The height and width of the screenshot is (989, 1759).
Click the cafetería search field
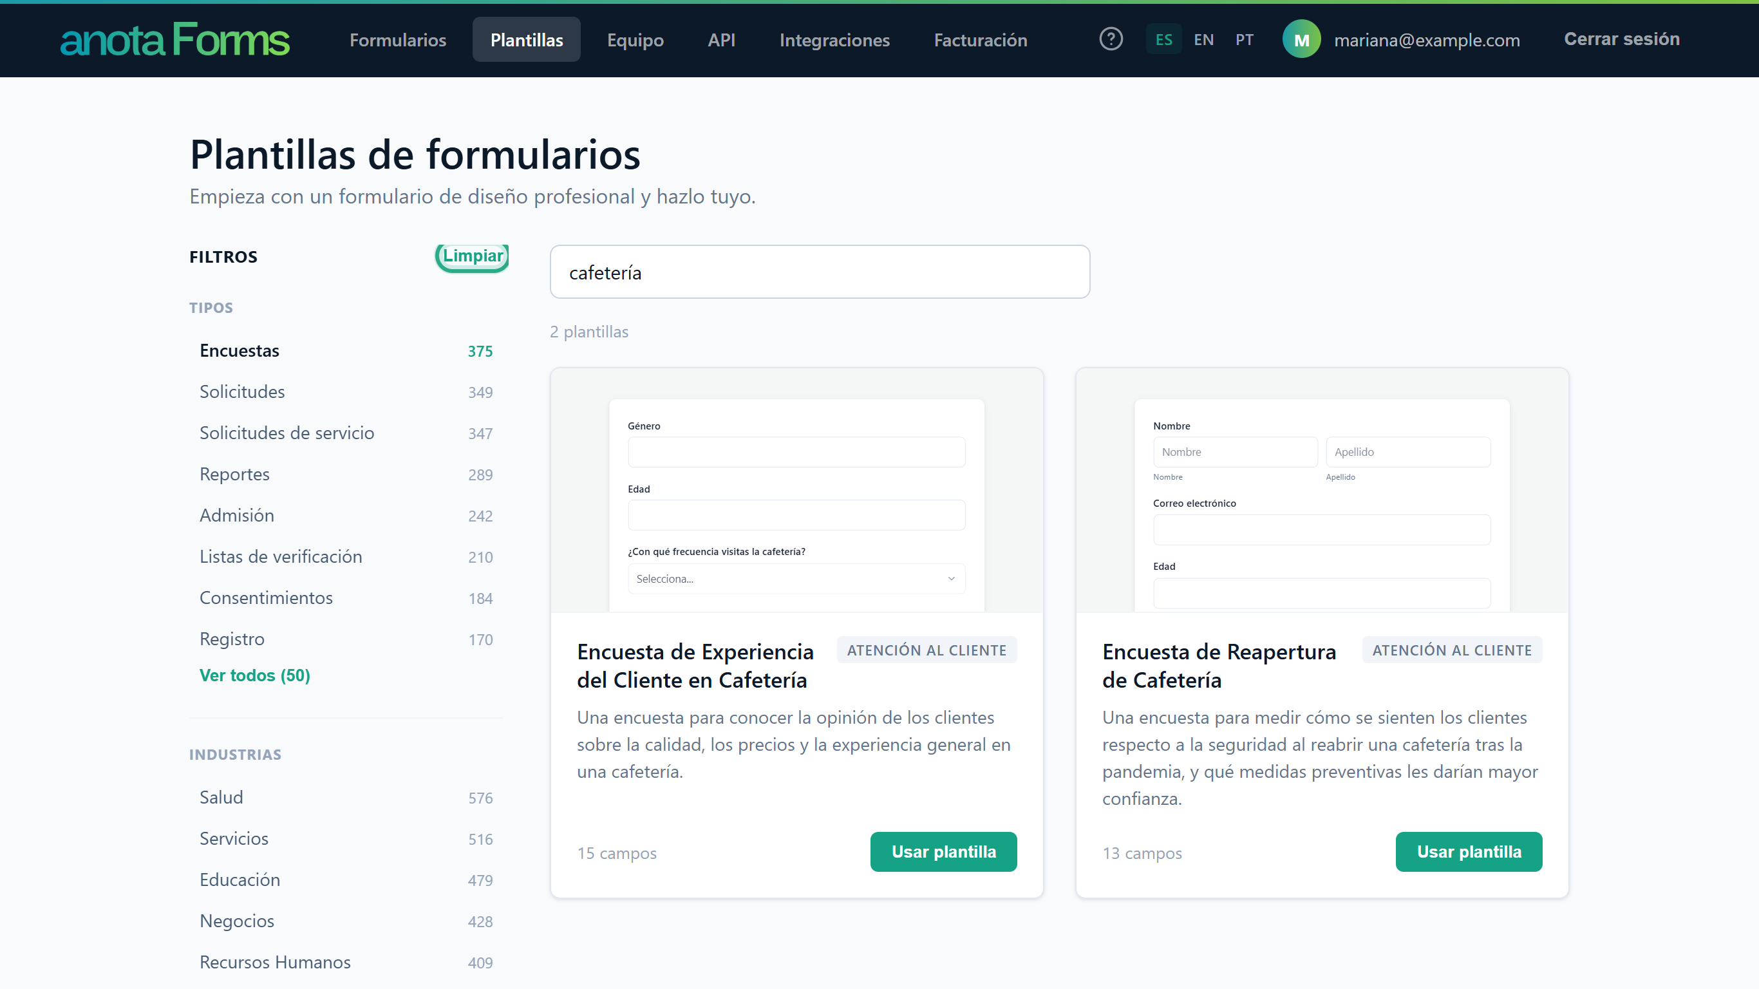820,272
